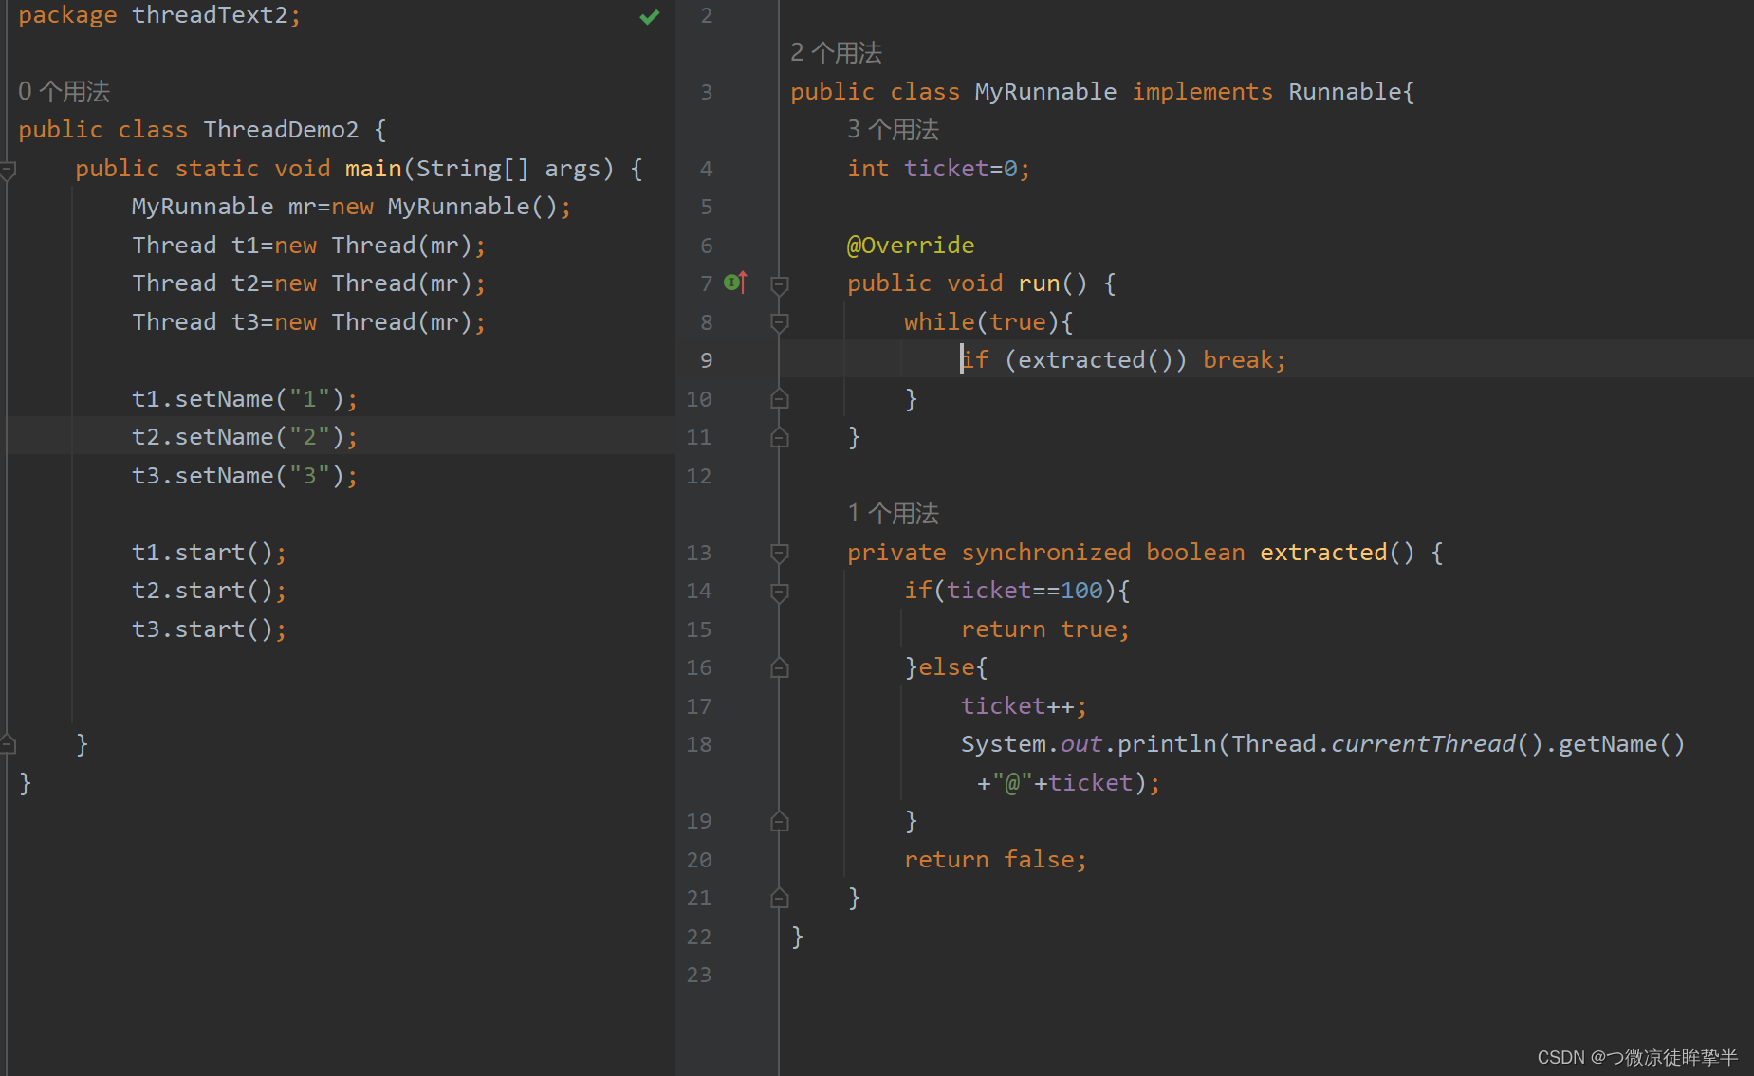Collapse the extracted() method fold marker
Screen dimensions: 1754x1076
coord(780,553)
